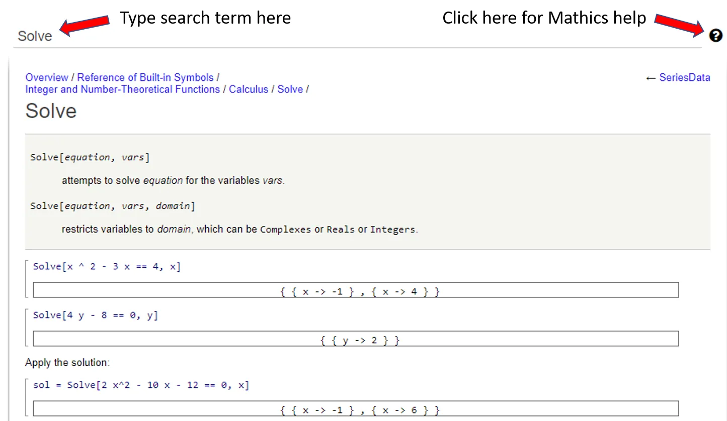This screenshot has width=727, height=421.
Task: Click syntax line Solve[equation, vars, domain]
Action: 113,206
